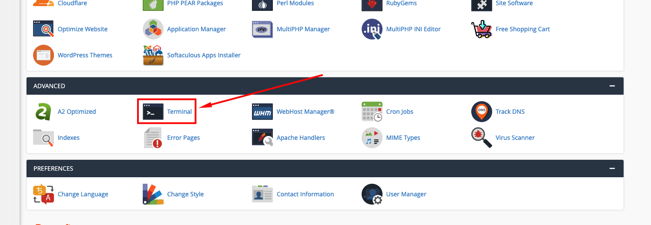Click the Apache Handlers icon
651x225 pixels.
click(262, 138)
